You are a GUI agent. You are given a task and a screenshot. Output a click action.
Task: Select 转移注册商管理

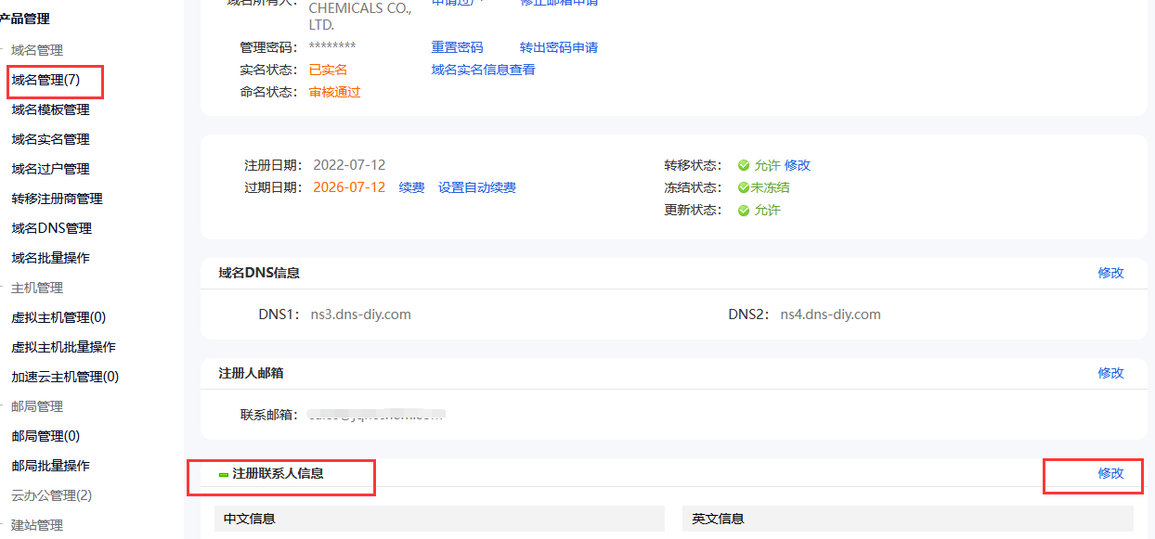pyautogui.click(x=57, y=199)
